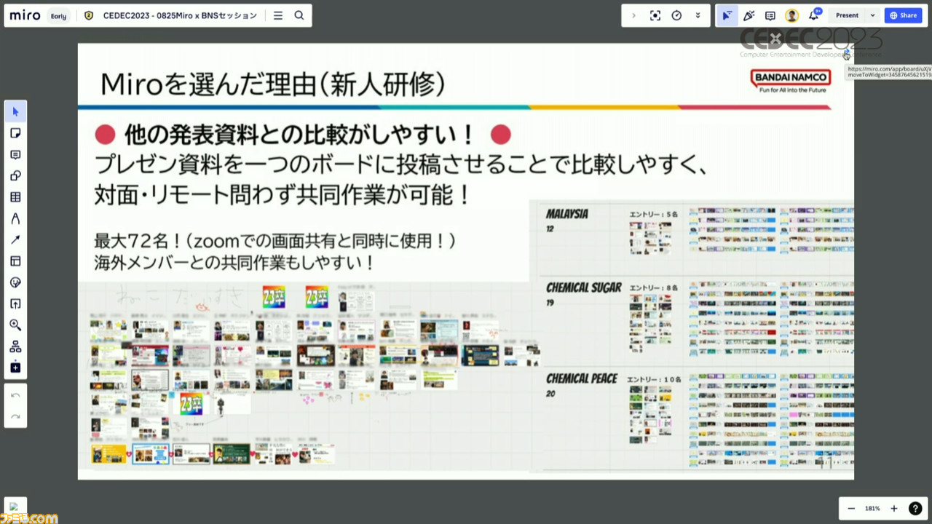The width and height of the screenshot is (932, 524).
Task: Click the 181% zoom level
Action: [872, 509]
